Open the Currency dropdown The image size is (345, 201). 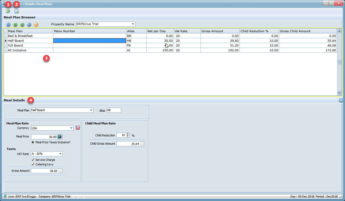click(71, 128)
